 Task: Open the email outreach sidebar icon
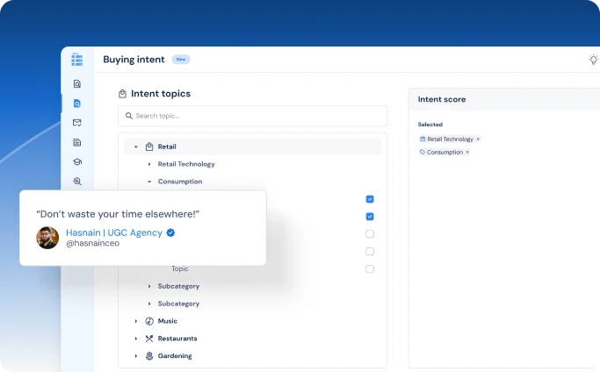point(77,123)
